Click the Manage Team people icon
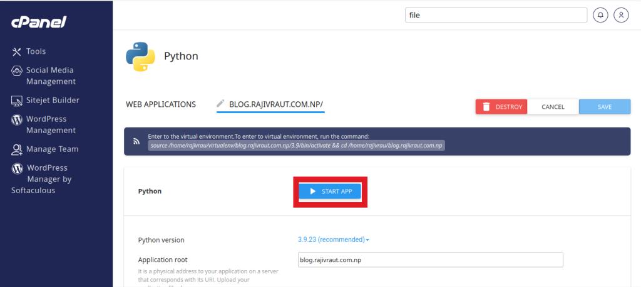 coord(16,149)
